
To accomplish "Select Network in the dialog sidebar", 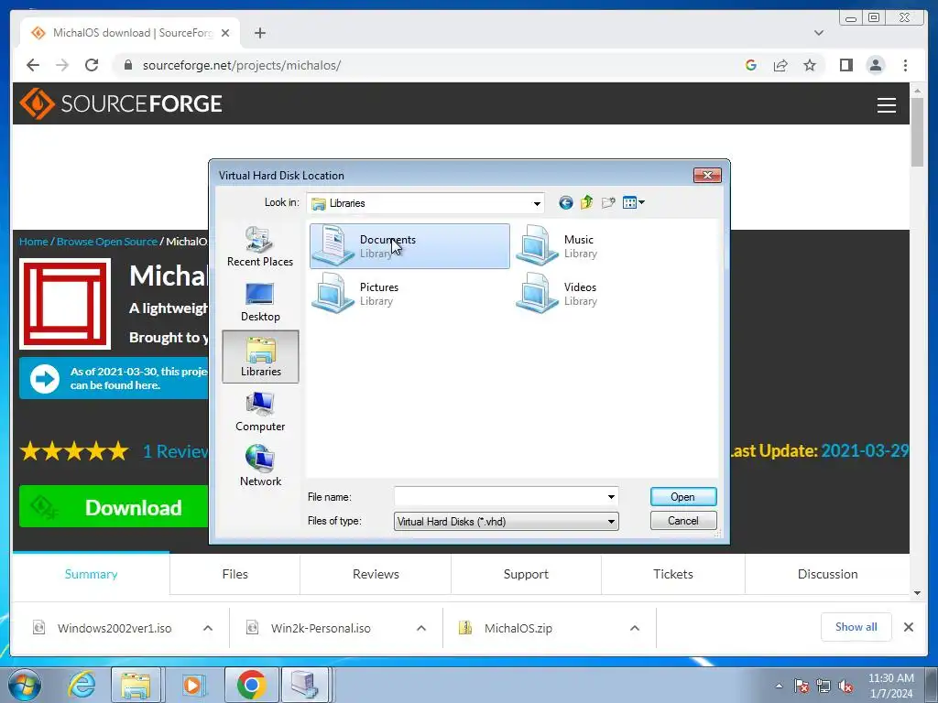I will 260,467.
